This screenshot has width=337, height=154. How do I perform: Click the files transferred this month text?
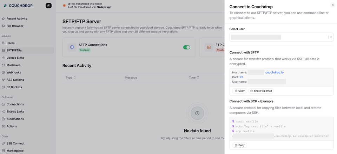tap(85, 4)
